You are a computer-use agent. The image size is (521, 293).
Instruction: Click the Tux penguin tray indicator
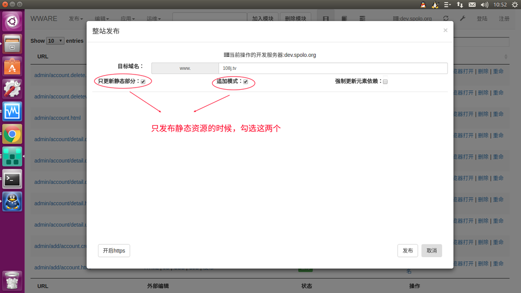click(435, 5)
